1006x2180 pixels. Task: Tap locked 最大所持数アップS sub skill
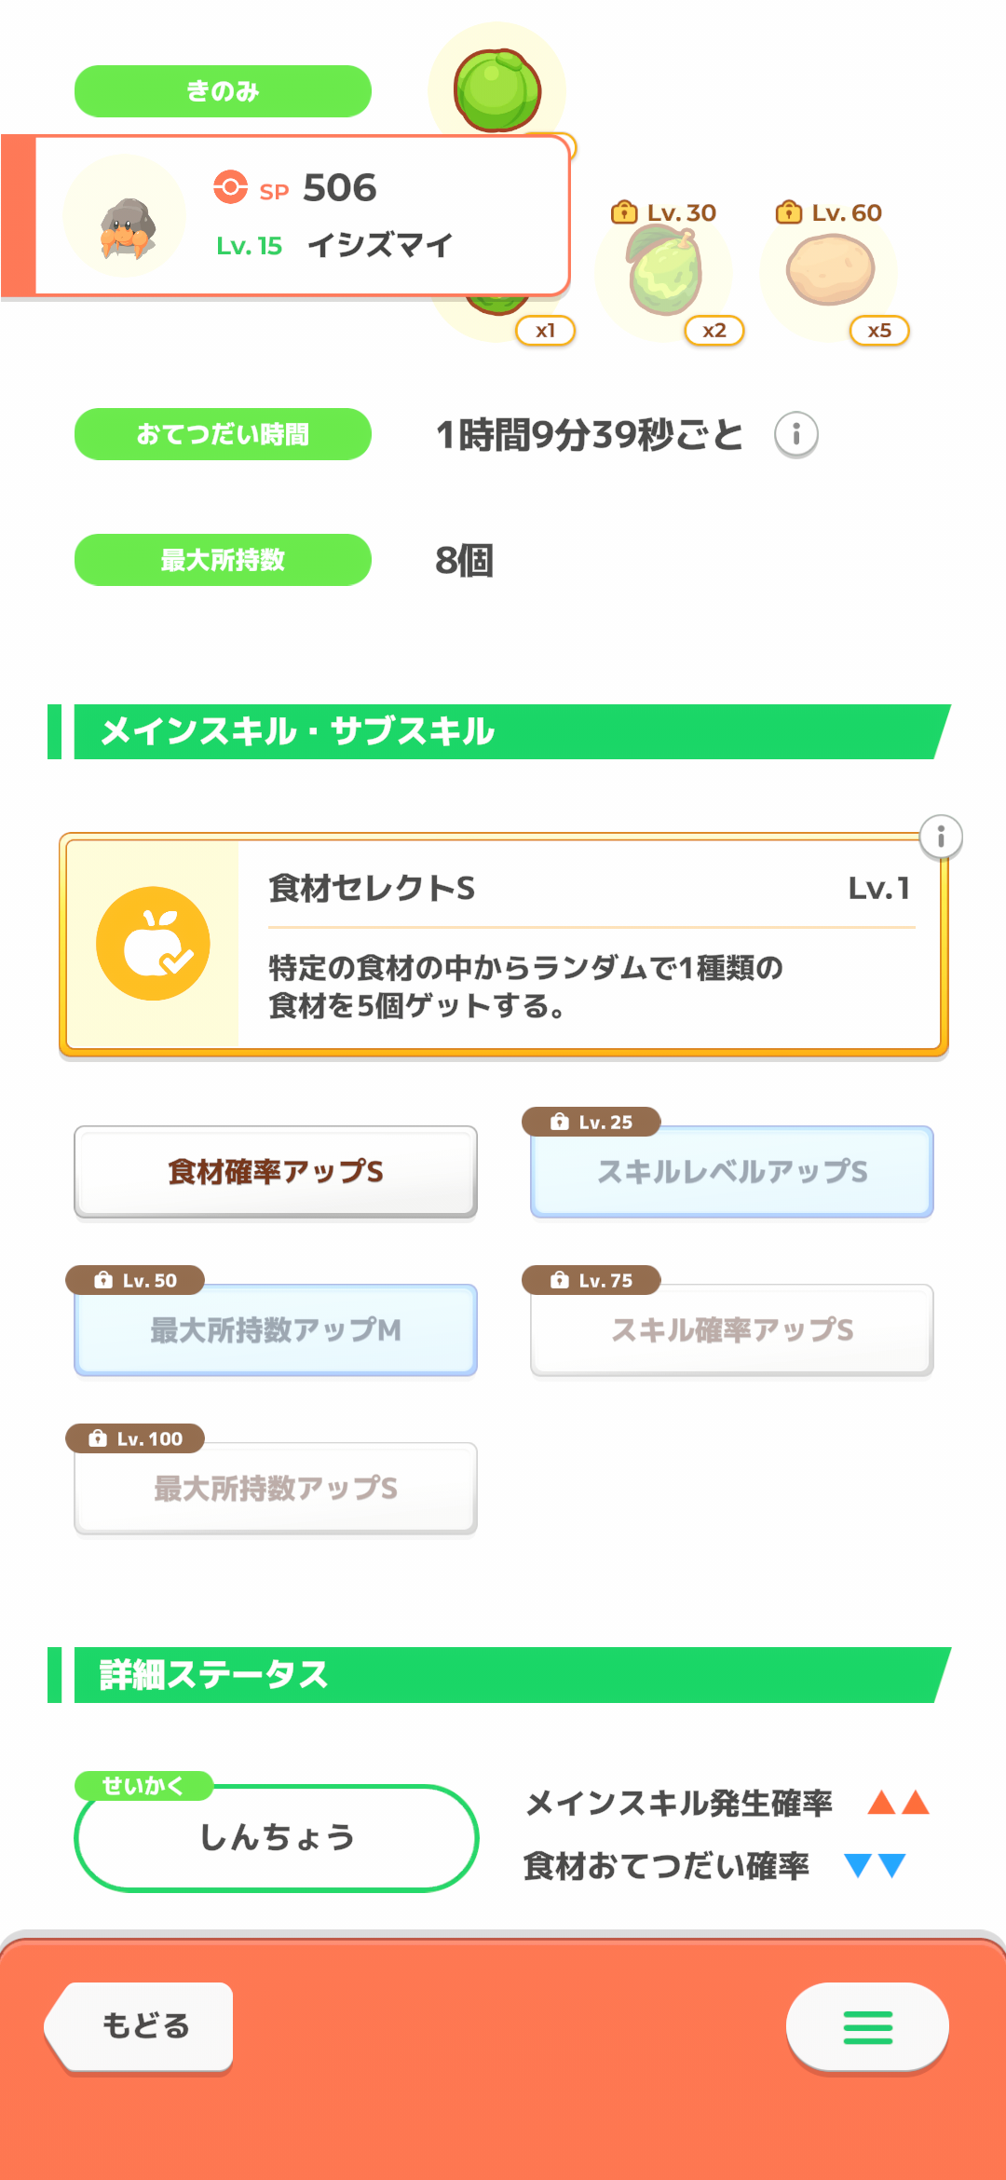pyautogui.click(x=276, y=1488)
